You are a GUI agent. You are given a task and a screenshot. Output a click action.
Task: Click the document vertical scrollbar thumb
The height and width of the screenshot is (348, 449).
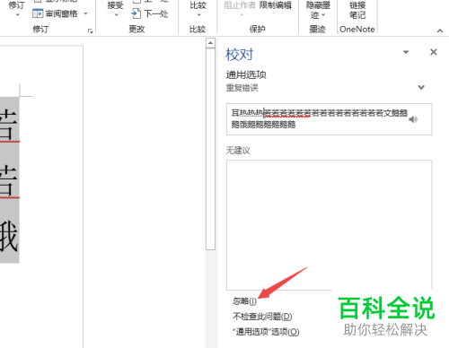coord(210,149)
